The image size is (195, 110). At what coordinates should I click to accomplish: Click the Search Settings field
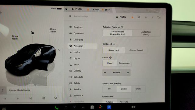[x=81, y=16]
